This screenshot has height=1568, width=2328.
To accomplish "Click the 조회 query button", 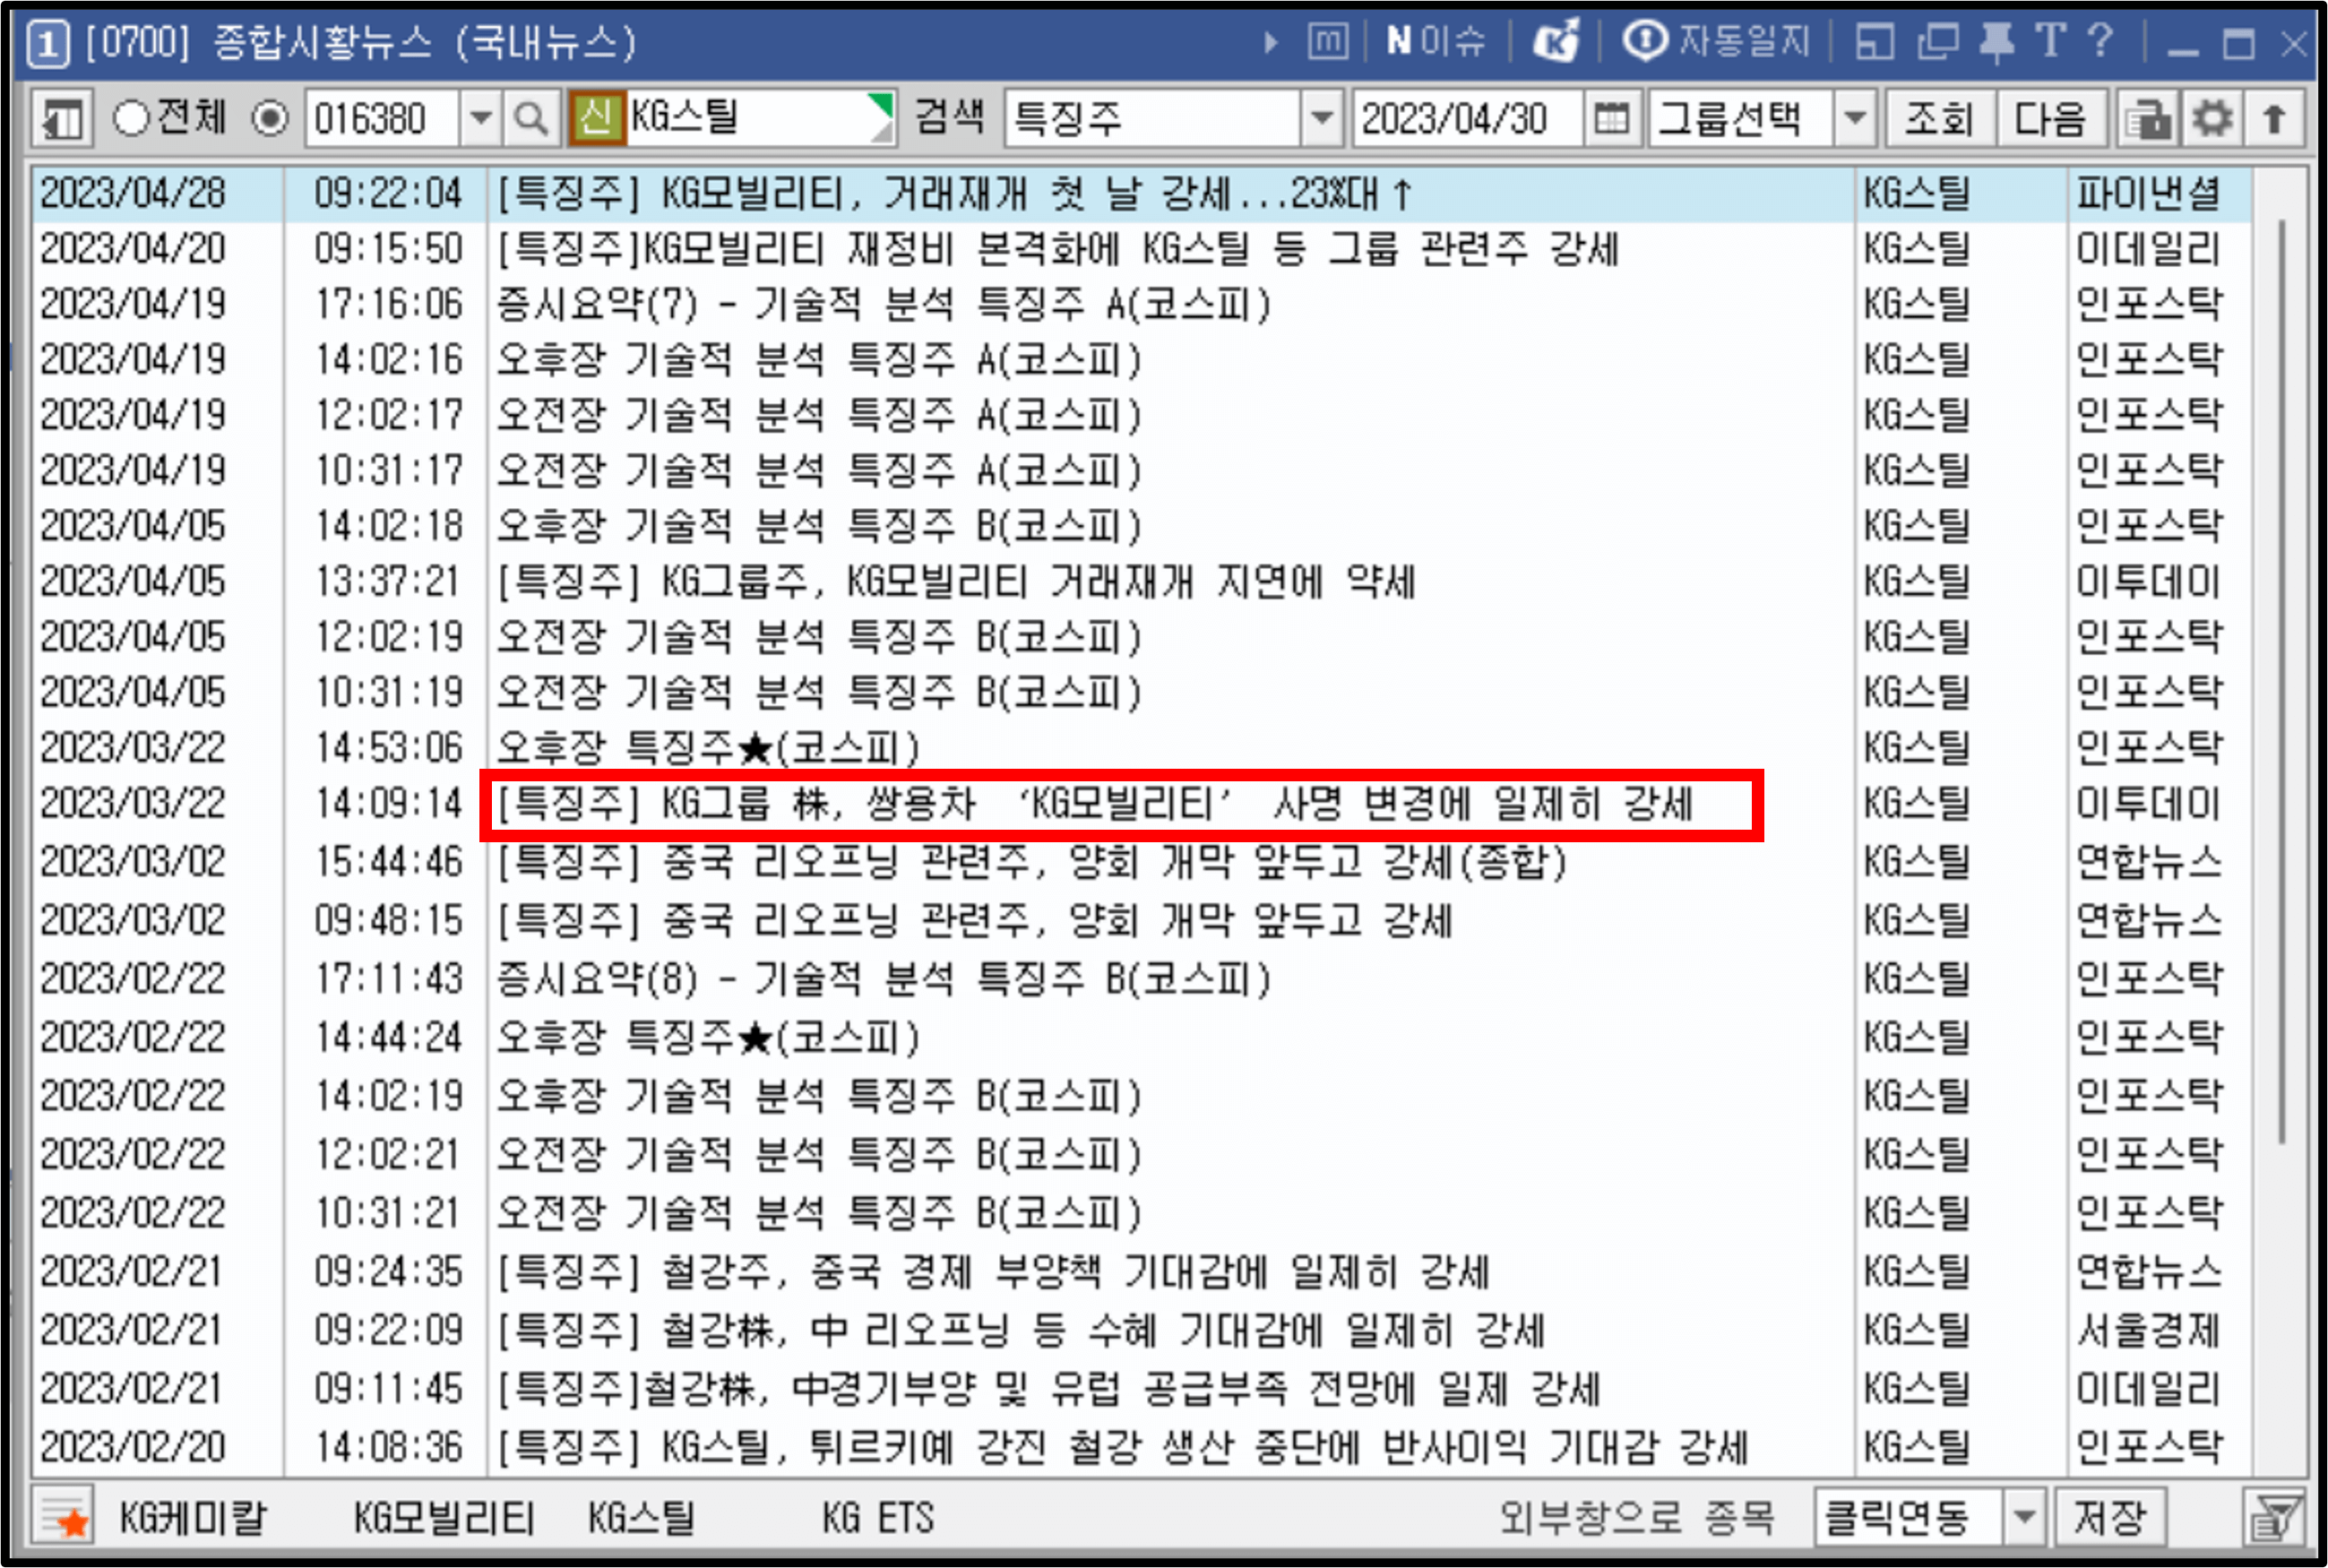I will pyautogui.click(x=1937, y=118).
